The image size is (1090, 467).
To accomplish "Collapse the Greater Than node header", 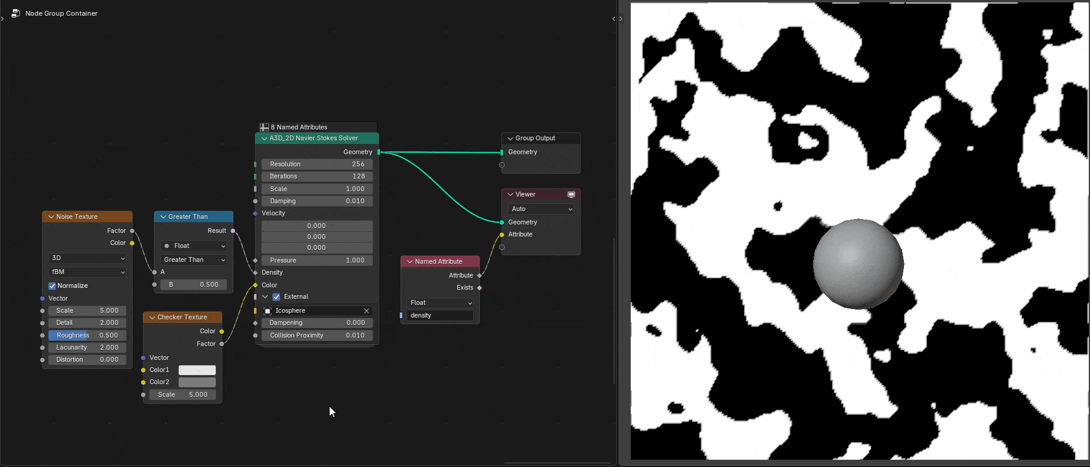I will 163,217.
